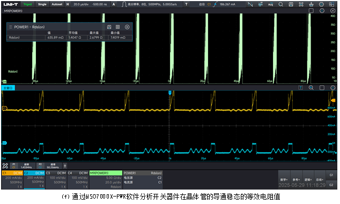
Task: Click the blue trigger position marker T
Action: point(170,93)
